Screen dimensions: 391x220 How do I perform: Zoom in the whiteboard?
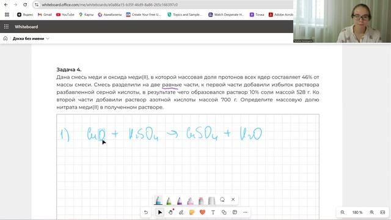click(372, 212)
